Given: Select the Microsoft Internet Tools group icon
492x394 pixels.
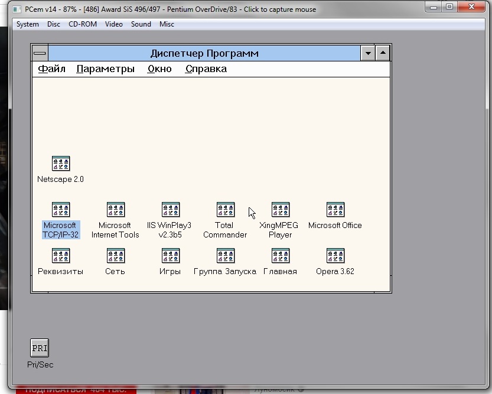Looking at the screenshot, I should (116, 210).
